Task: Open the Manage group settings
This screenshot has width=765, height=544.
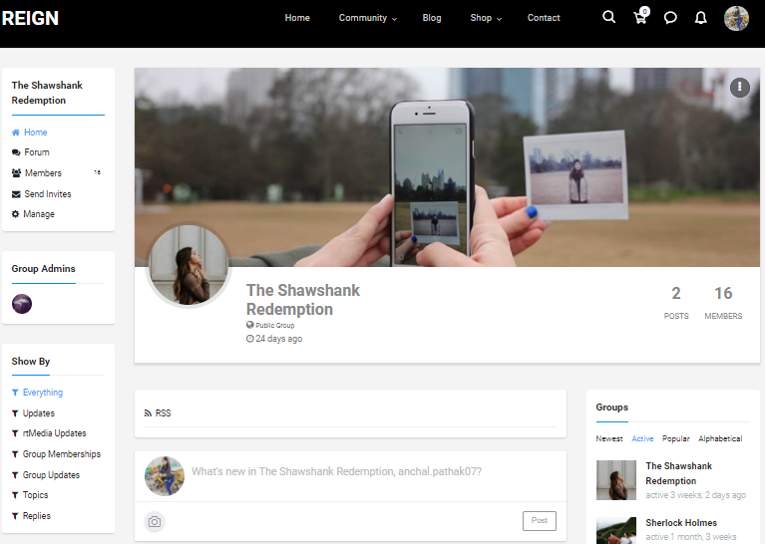Action: point(33,214)
